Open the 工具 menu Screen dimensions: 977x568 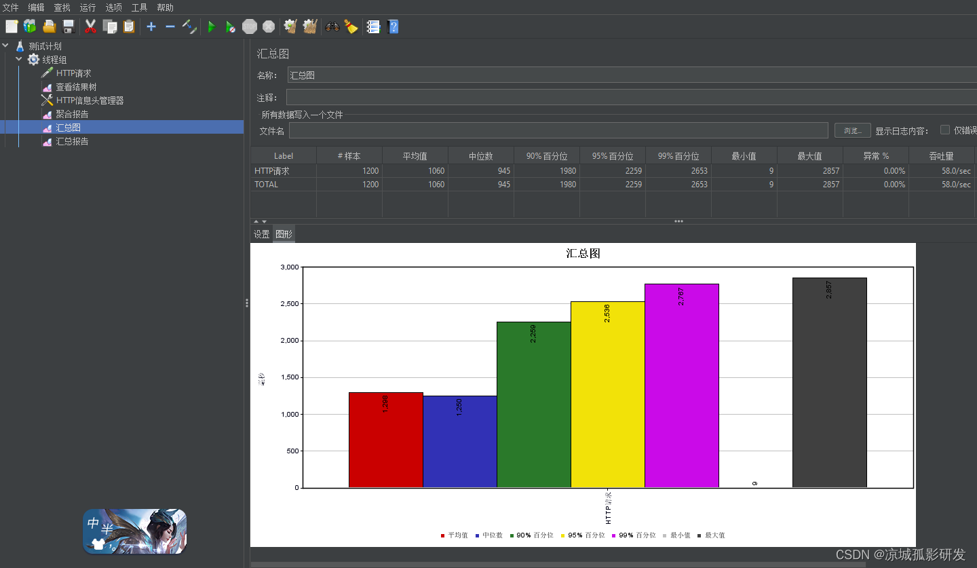point(139,7)
